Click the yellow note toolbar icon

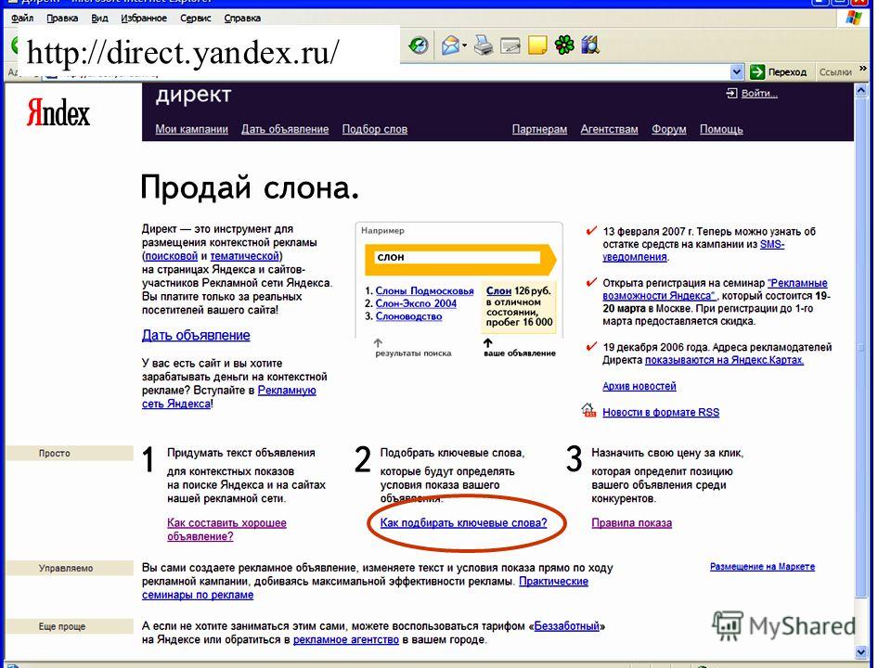pyautogui.click(x=537, y=45)
